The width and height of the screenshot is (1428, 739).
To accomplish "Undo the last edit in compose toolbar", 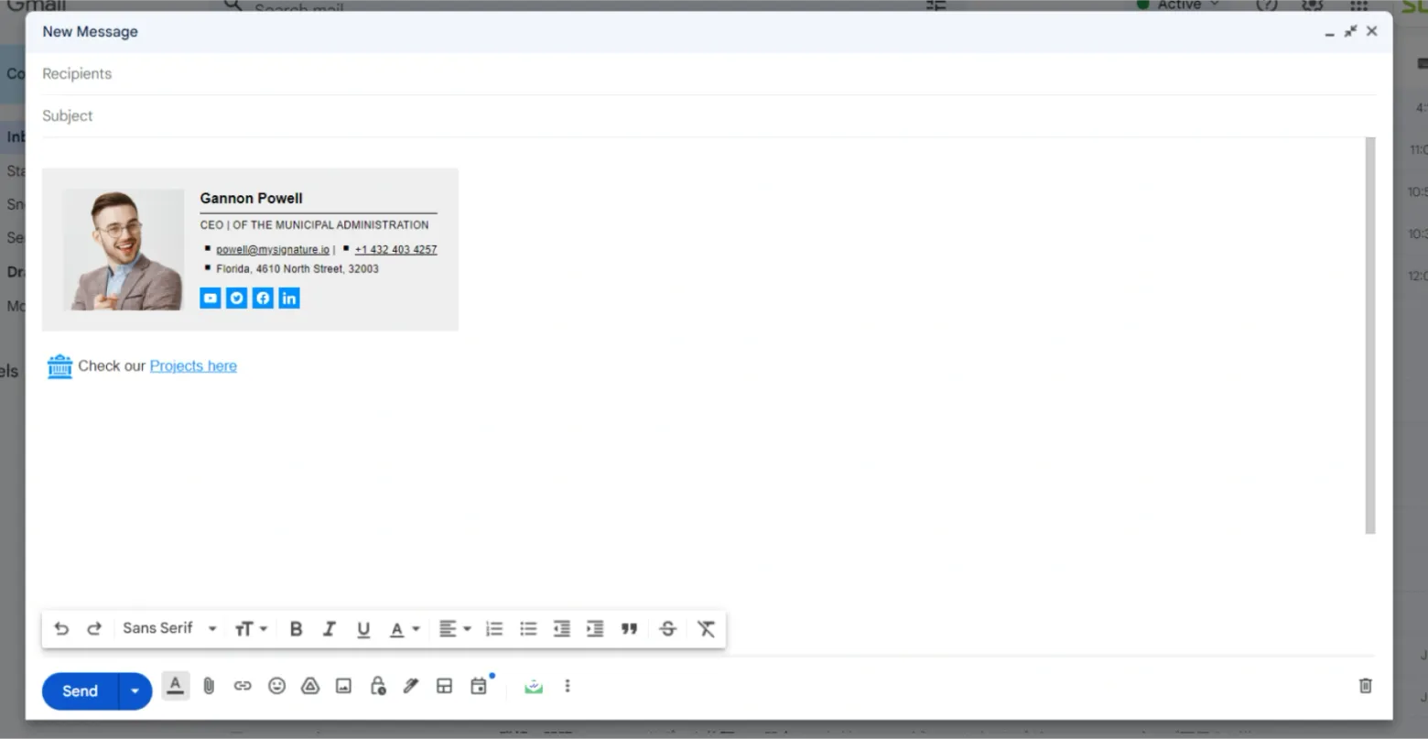I will pyautogui.click(x=61, y=628).
